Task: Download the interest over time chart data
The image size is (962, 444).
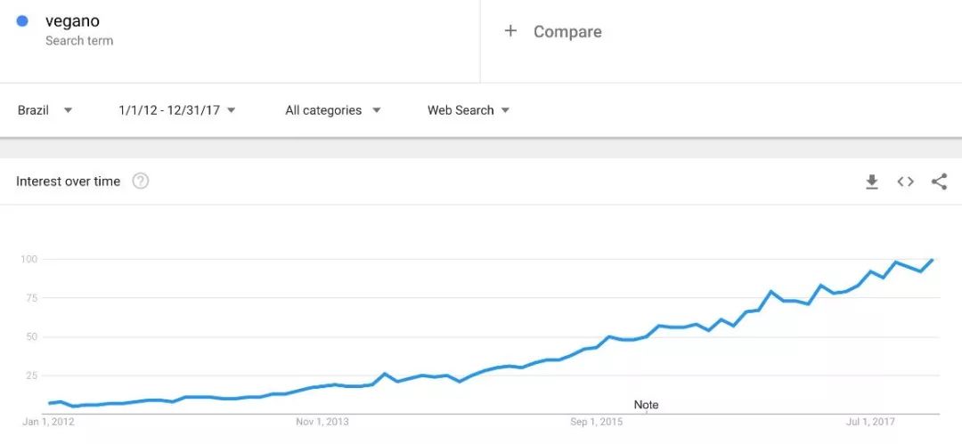Action: pyautogui.click(x=872, y=182)
